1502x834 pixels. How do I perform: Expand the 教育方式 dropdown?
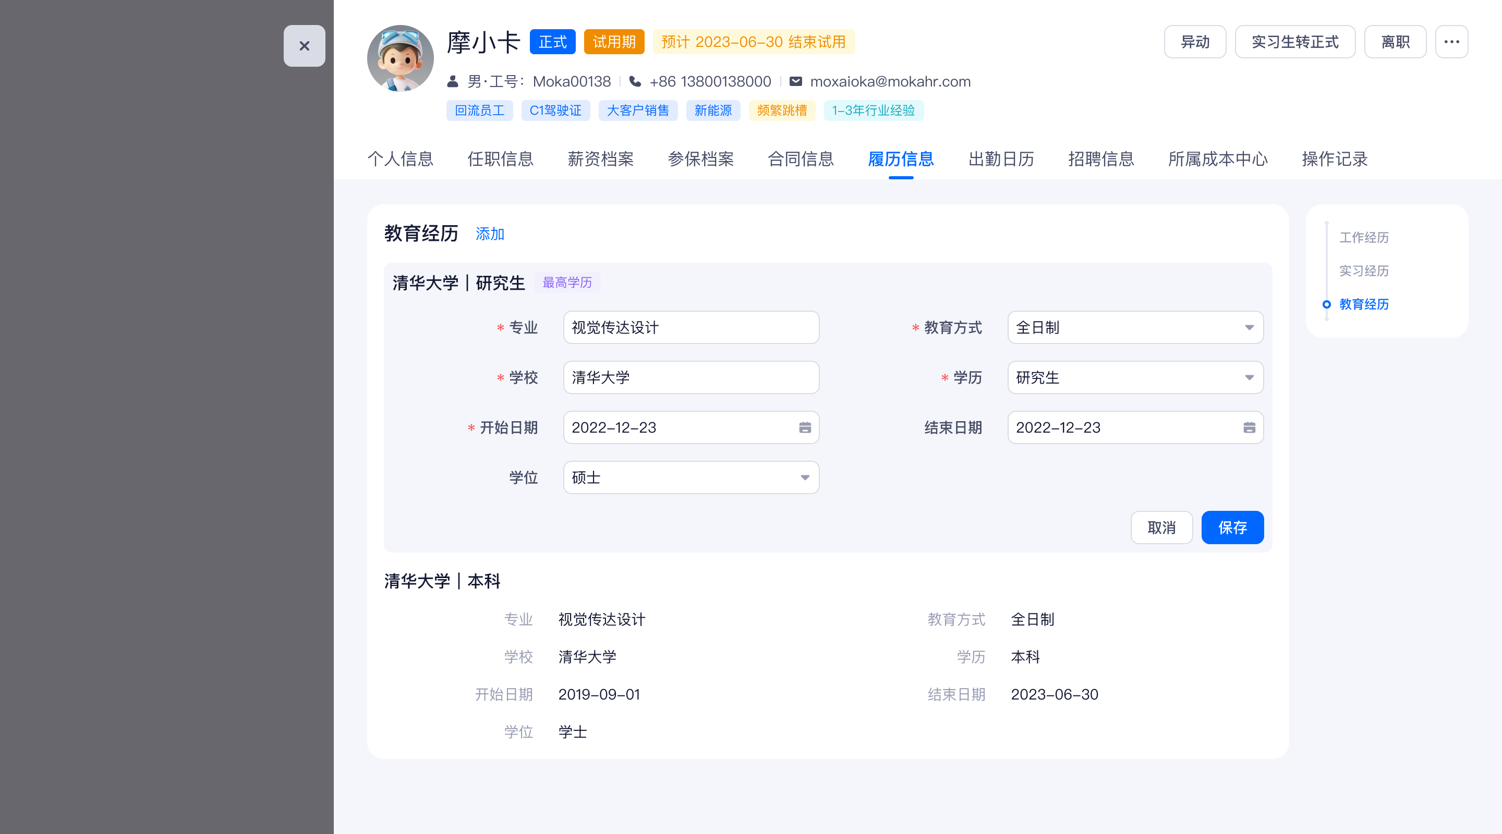[1249, 327]
